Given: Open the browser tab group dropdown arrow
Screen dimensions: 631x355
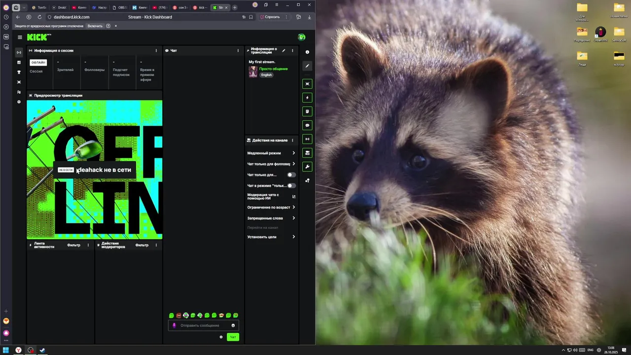Looking at the screenshot, I should coord(23,7).
